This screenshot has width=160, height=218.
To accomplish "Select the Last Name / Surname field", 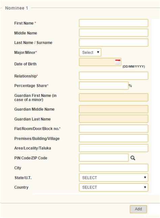I will coord(114,42).
